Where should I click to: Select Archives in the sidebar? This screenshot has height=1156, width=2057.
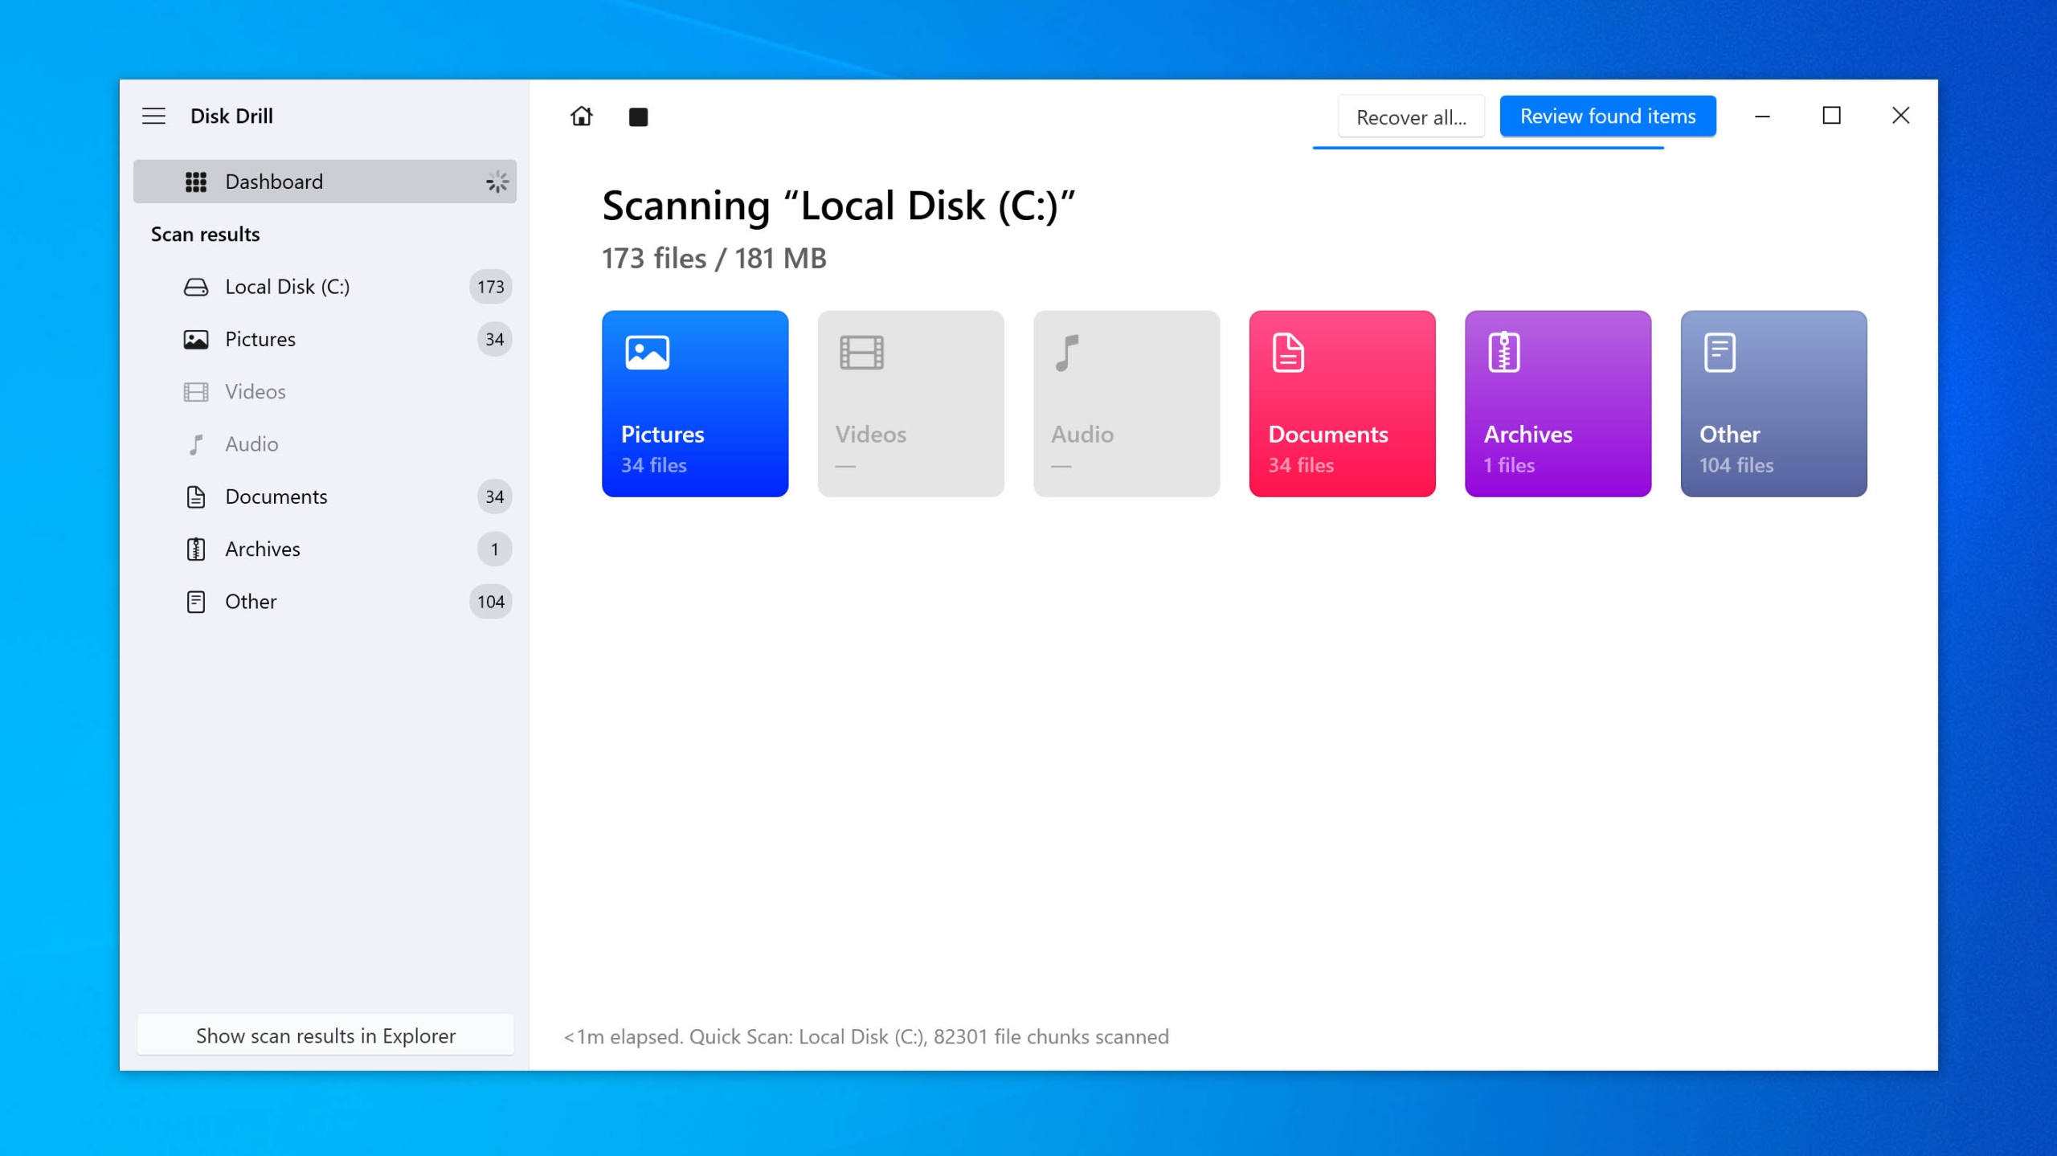click(x=325, y=549)
